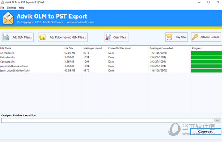This screenshot has height=142, width=222.
Task: Click the Activate License key icon
Action: click(195, 37)
